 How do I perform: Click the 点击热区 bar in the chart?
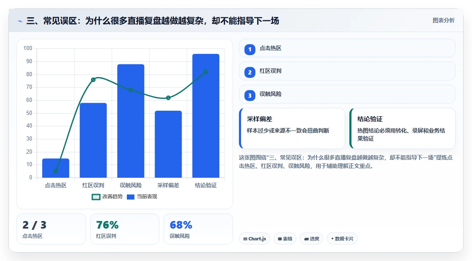click(x=56, y=168)
